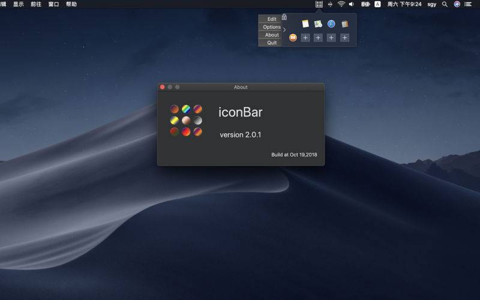The height and width of the screenshot is (300, 480).
Task: Open the Wi-Fi status menu
Action: pos(341,4)
